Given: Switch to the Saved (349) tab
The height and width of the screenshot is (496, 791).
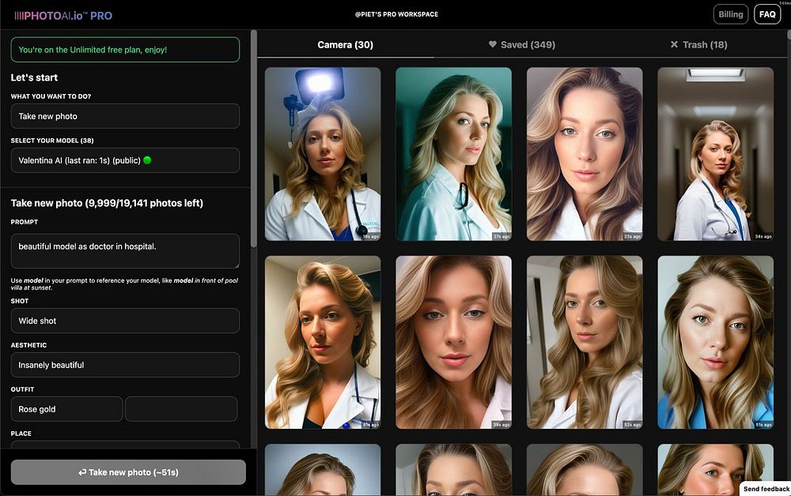Looking at the screenshot, I should coord(521,45).
